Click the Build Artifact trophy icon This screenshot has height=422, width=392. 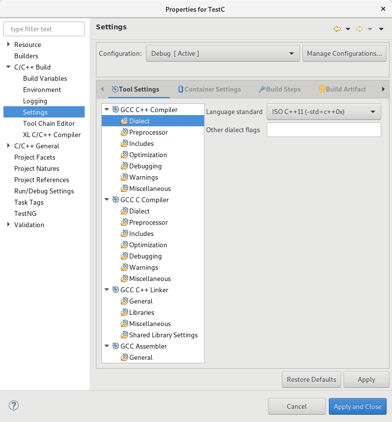pos(322,89)
